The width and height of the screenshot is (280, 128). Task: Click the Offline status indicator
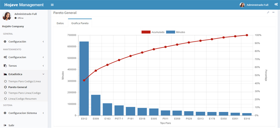[19, 18]
